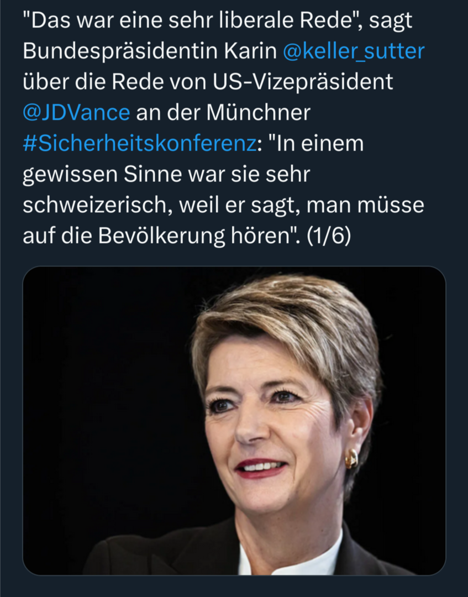This screenshot has height=597, width=468.
Task: Open the attached photo of the woman
Action: tap(234, 420)
